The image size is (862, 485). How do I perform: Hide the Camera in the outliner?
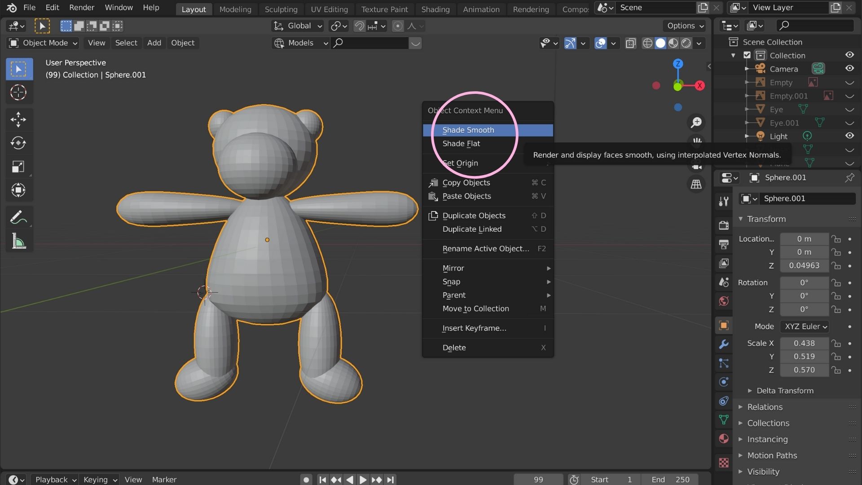tap(850, 68)
